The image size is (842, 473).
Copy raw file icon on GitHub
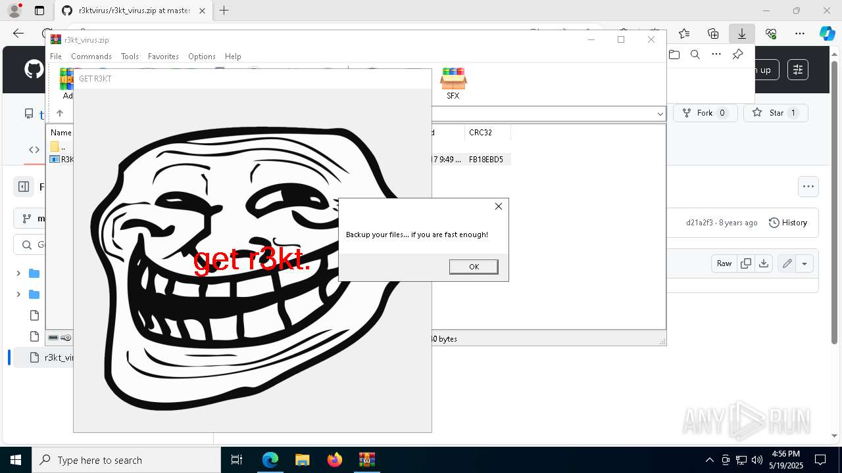746,263
